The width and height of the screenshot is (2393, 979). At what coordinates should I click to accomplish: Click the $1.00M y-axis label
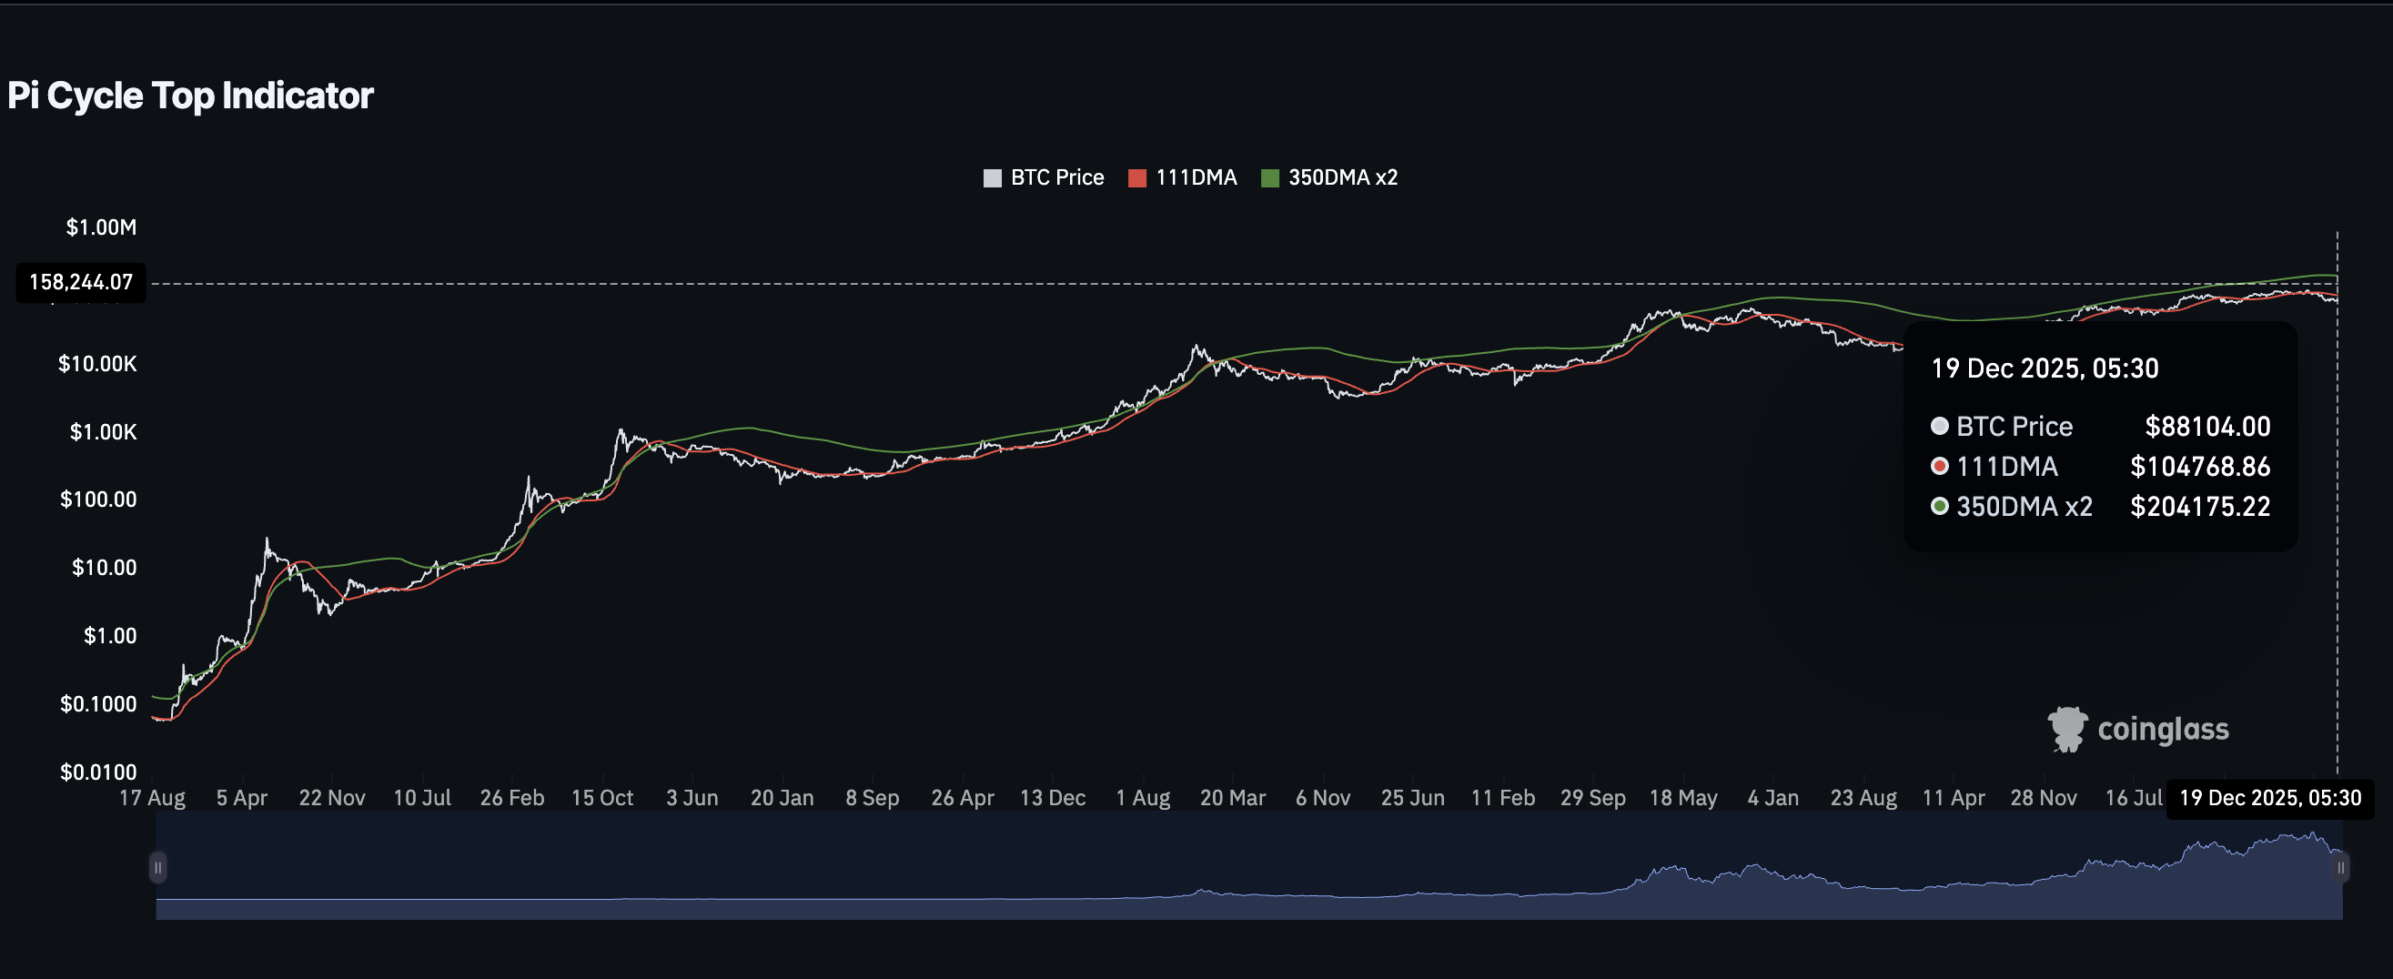coord(101,227)
